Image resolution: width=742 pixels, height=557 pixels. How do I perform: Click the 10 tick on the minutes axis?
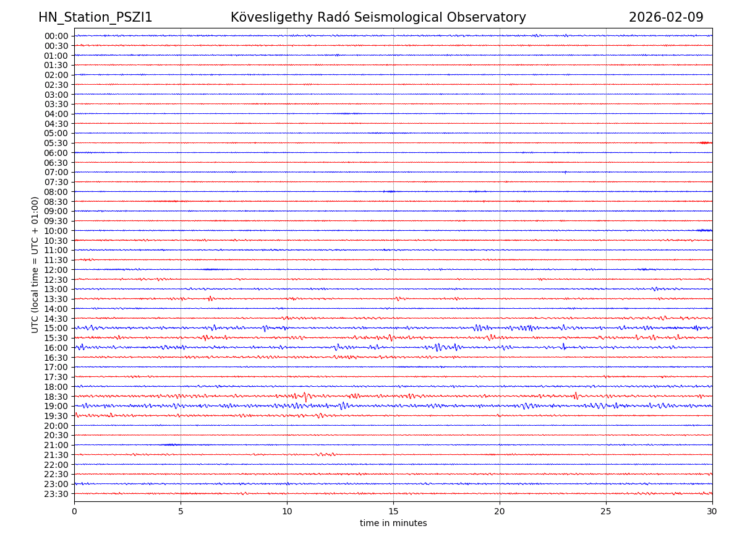click(287, 511)
